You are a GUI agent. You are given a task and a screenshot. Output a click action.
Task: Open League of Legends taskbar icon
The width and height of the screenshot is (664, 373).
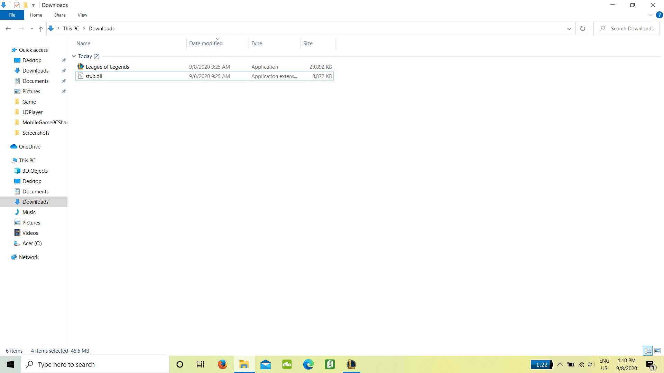coord(351,364)
